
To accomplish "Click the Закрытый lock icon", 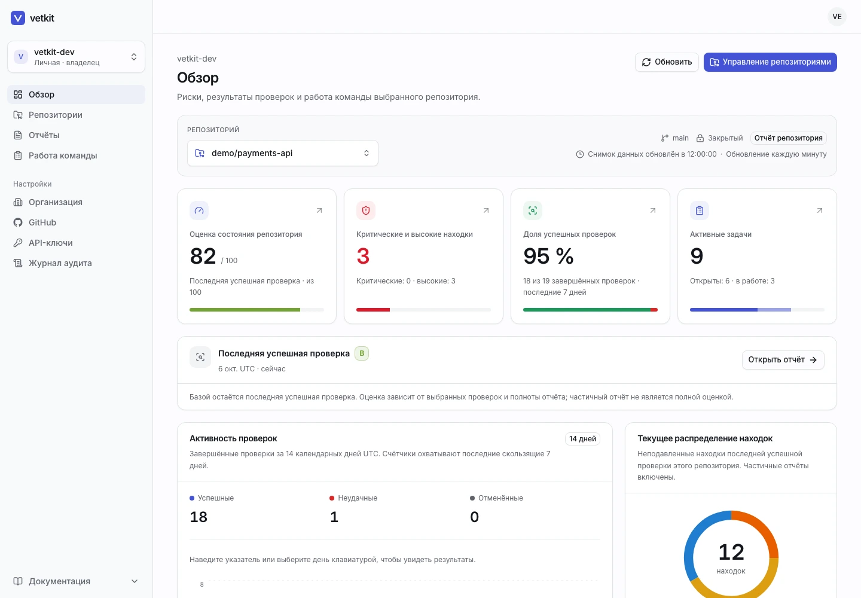I will [x=700, y=138].
